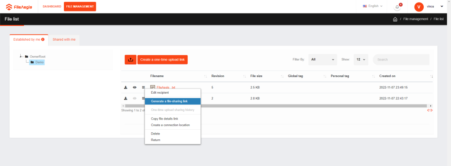Click the right arrow of horizontal scrollbar

tap(431, 106)
